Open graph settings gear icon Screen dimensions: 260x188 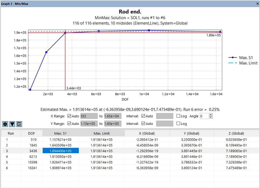pyautogui.click(x=5, y=124)
